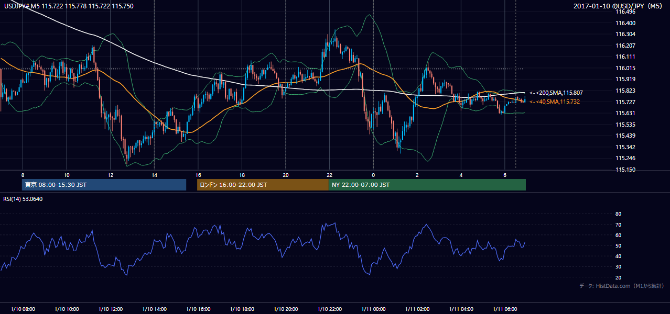
Task: Select the ロンドン 16:00-22:00 JST session bar
Action: coord(263,185)
